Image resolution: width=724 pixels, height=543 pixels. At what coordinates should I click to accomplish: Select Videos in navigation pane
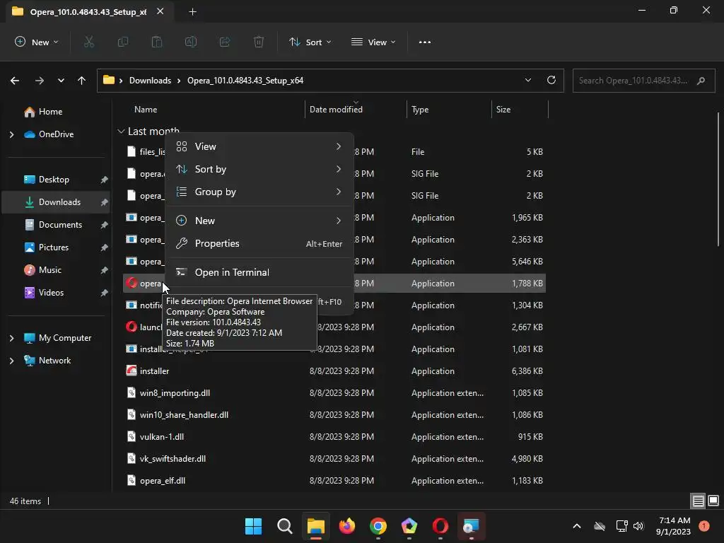pos(51,293)
